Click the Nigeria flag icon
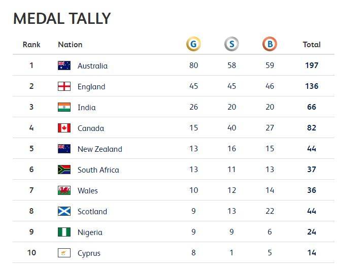337x266 pixels. (64, 232)
